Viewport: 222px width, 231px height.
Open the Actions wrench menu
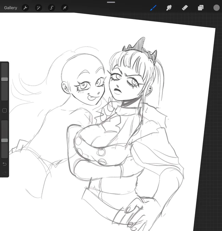point(25,8)
